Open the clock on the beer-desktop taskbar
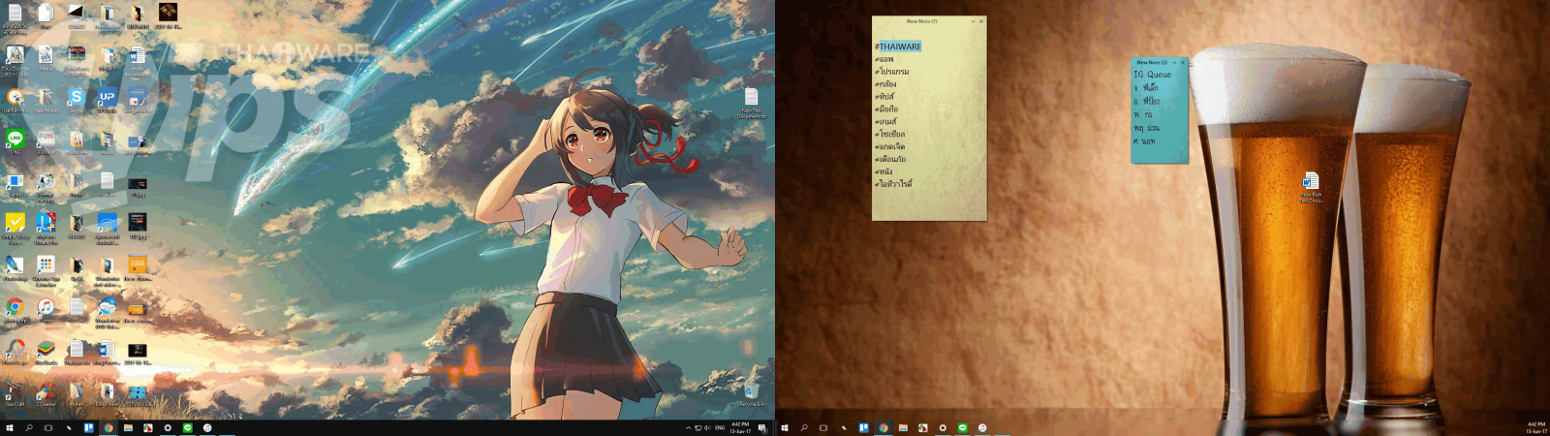Screen dimensions: 1550x436 1535,427
